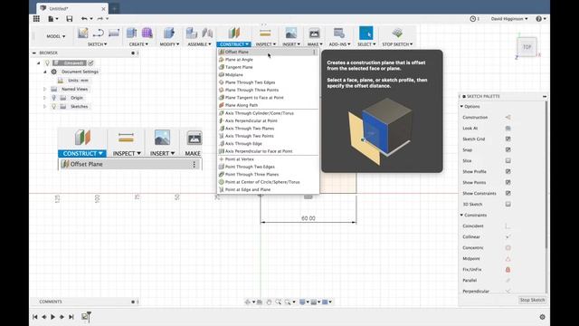The height and width of the screenshot is (326, 579).
Task: Click the Joint icon above Assemble
Action: [x=207, y=34]
